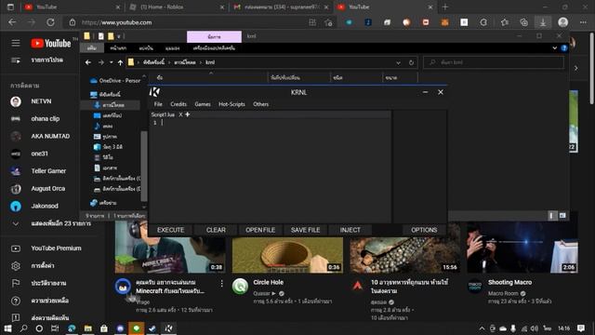Close the Script1.lua tab in KRNL

coord(180,114)
